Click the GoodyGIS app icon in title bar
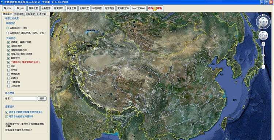This screenshot has width=274, height=140. (x=2, y=2)
